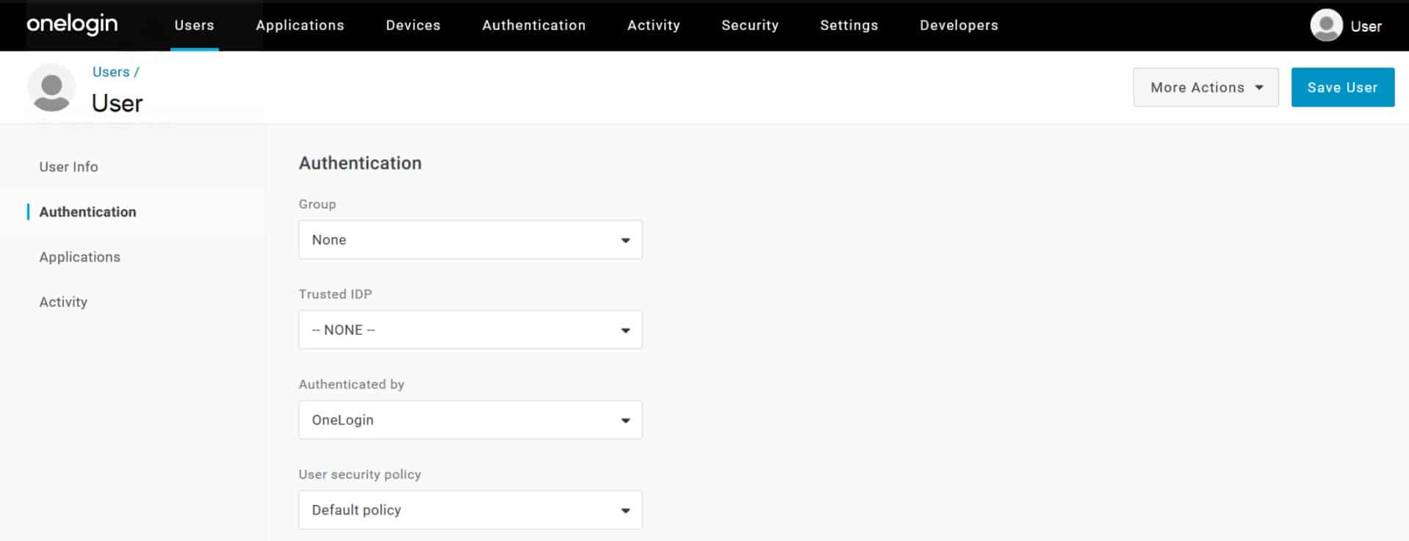The image size is (1409, 541).
Task: Click the OneLogin logo
Action: coord(72,24)
